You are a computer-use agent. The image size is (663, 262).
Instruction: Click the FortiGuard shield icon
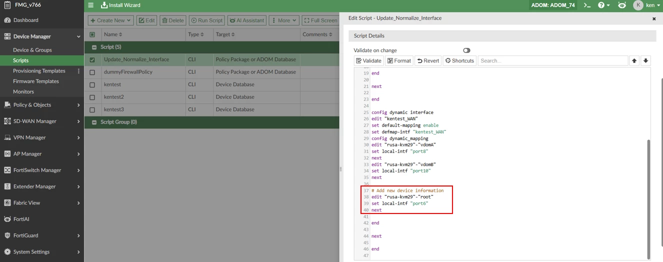point(7,235)
